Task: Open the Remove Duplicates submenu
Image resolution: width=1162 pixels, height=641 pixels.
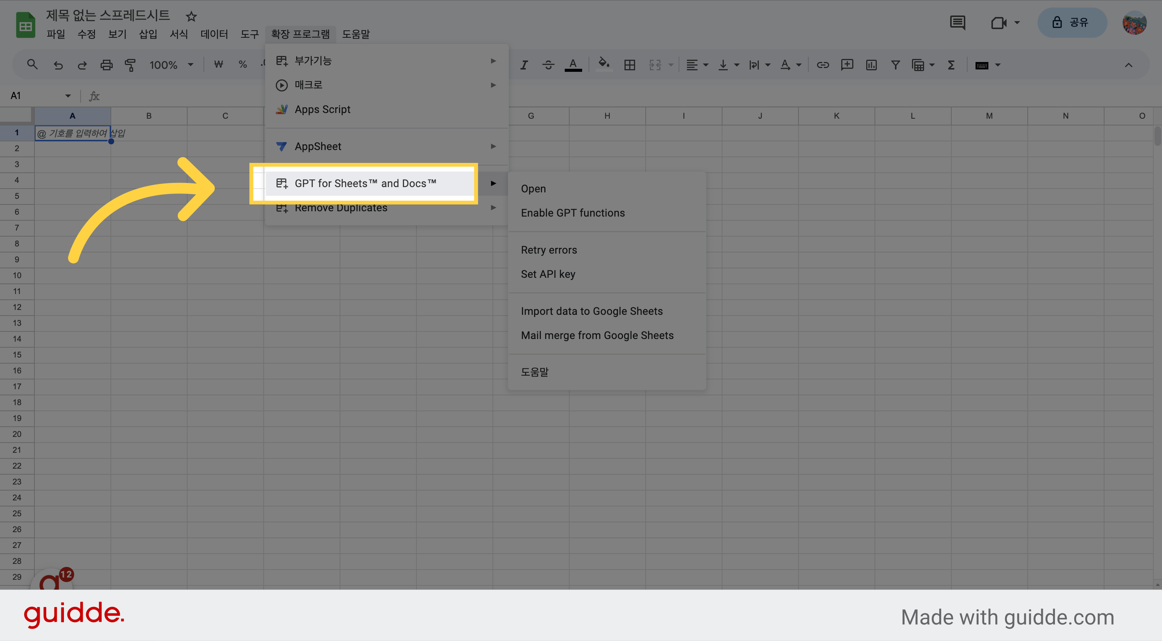Action: point(387,207)
